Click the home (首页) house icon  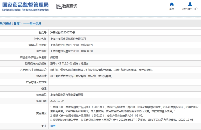click(172, 4)
